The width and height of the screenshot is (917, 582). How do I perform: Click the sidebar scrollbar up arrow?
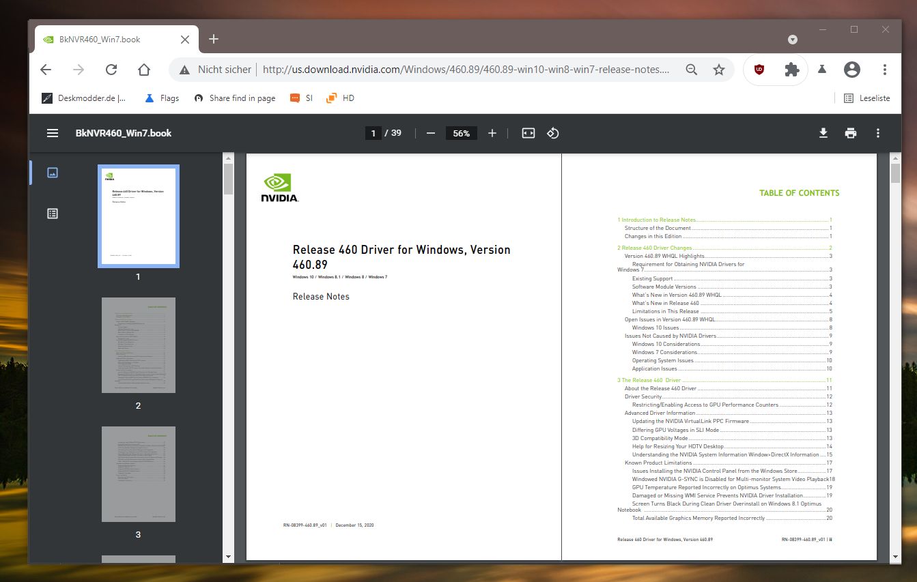click(228, 158)
